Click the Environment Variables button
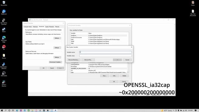 point(55,62)
